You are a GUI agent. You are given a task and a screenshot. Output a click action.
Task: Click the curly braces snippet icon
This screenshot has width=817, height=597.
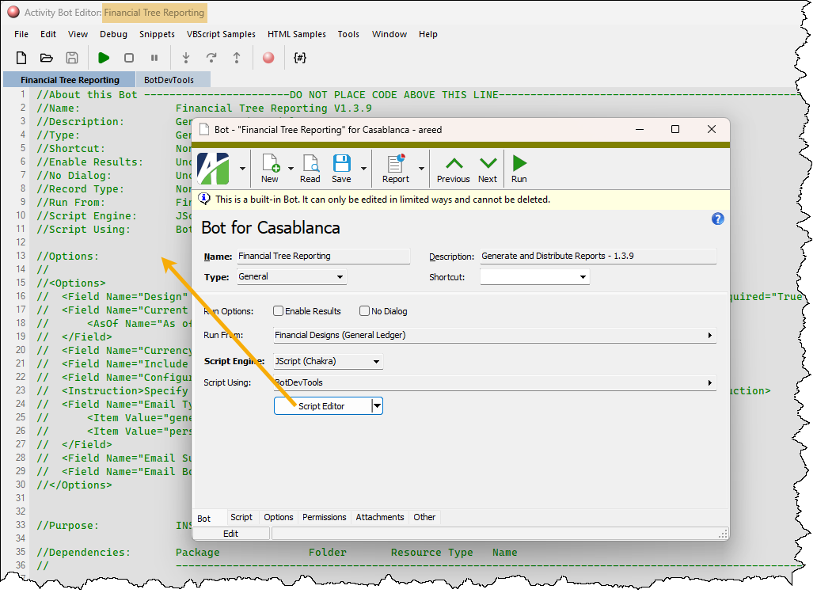click(x=299, y=58)
